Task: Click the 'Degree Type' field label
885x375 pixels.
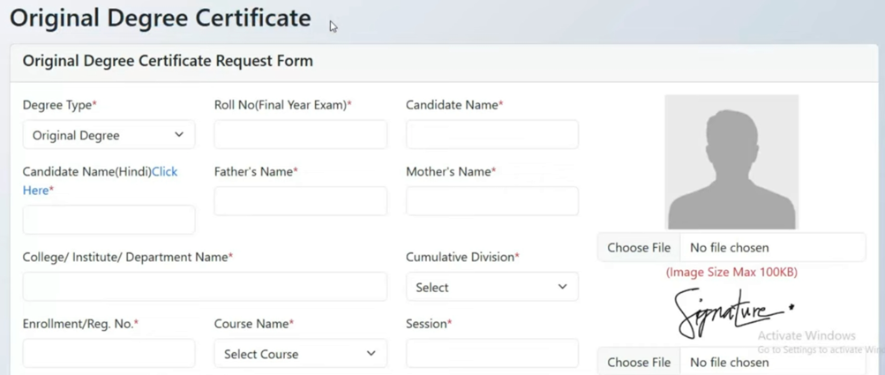Action: tap(58, 105)
